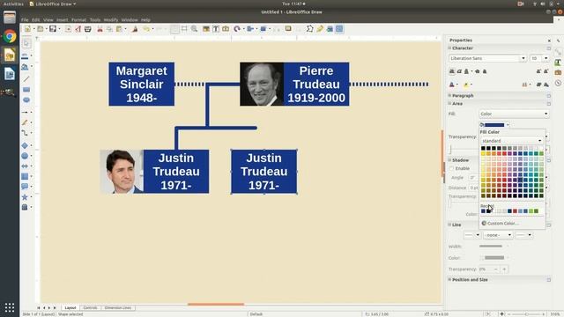The height and width of the screenshot is (317, 564).
Task: Select the Margaret Sinclair 1948- box
Action: [141, 85]
